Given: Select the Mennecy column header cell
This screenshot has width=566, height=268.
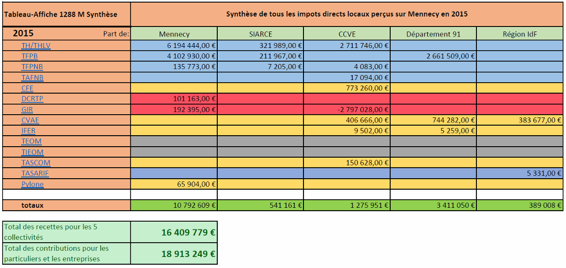Looking at the screenshot, I should pos(174,34).
